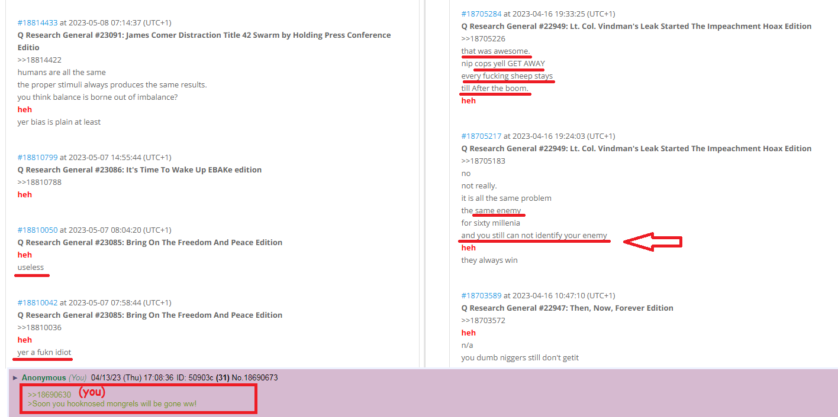Click the Vindman thread title under post #18705217
Viewport: 838px width, 417px height.
(637, 149)
